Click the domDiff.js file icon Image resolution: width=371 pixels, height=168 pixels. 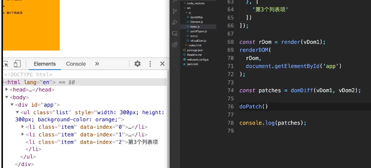pos(188,17)
